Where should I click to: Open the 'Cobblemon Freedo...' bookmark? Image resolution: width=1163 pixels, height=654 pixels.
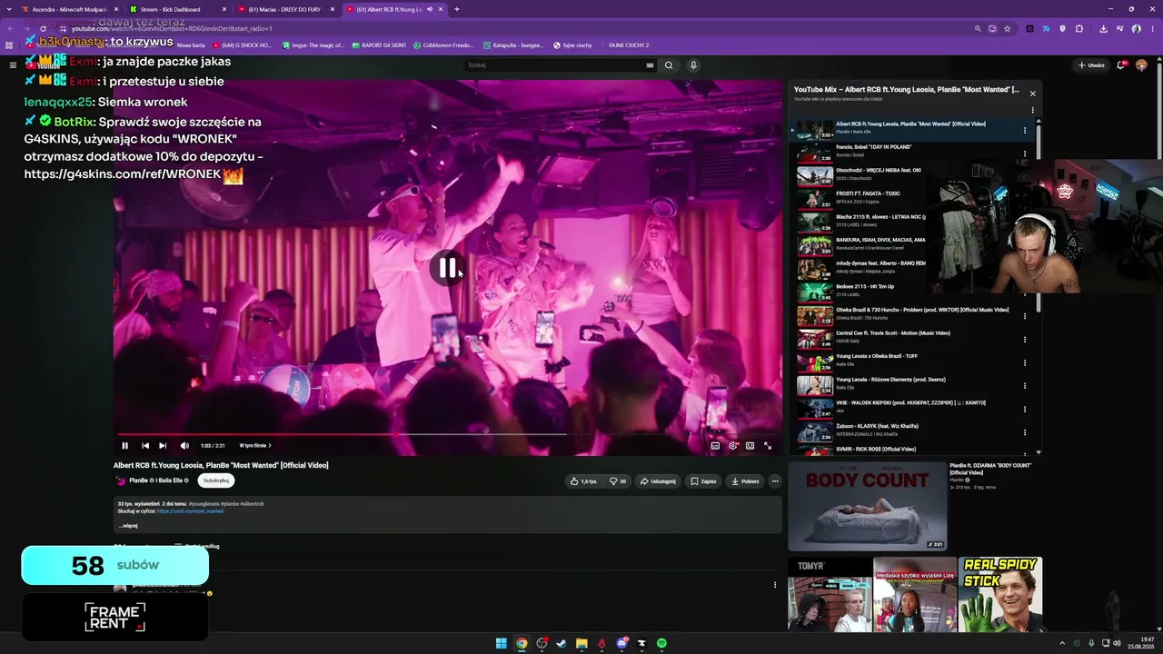pyautogui.click(x=443, y=45)
